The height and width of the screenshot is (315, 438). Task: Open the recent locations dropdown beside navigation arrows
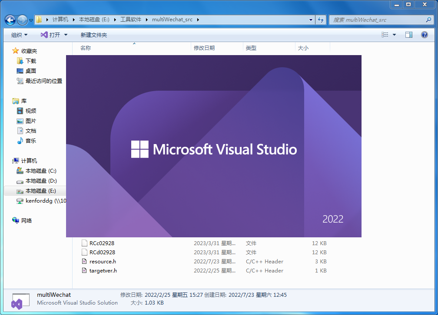click(31, 20)
